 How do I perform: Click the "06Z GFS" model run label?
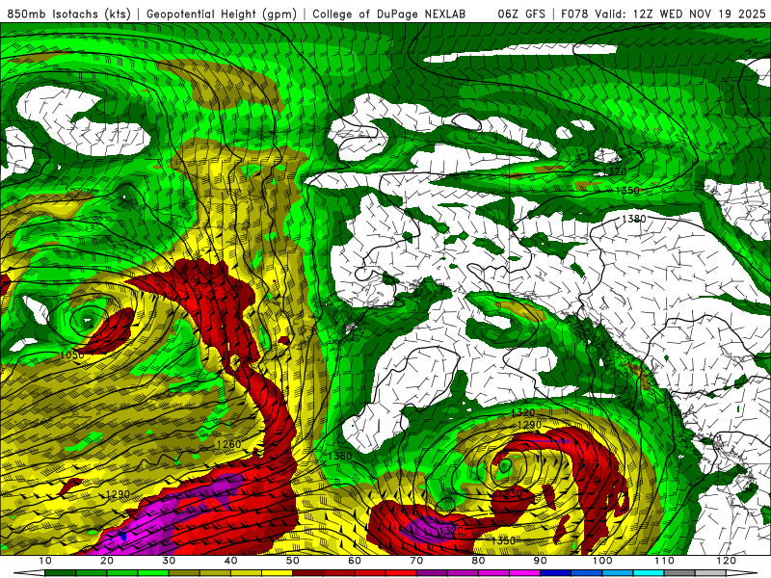click(x=521, y=14)
